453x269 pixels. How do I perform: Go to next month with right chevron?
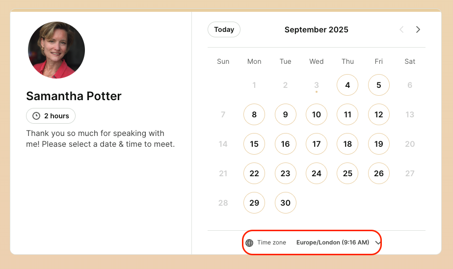tap(418, 29)
